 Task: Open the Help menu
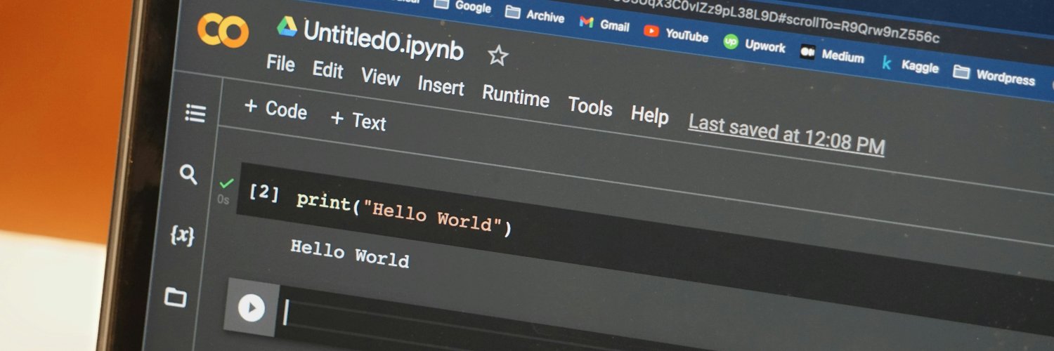click(x=649, y=115)
